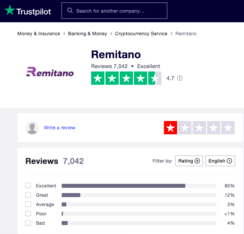
Task: Tick the Bad filter checkbox
Action: coord(28,223)
